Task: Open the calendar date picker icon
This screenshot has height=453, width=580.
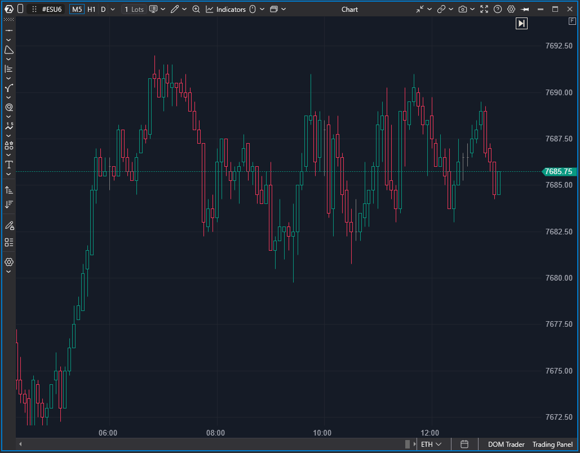Action: 464,444
